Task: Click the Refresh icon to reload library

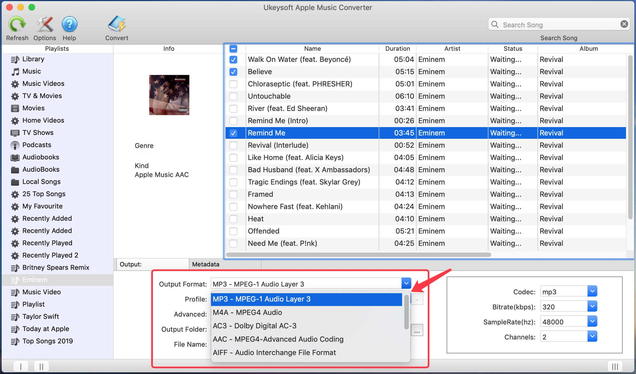Action: pos(16,24)
